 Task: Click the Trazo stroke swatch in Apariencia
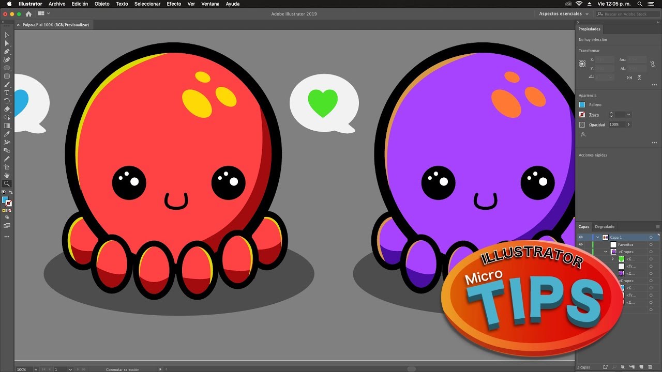tap(582, 115)
